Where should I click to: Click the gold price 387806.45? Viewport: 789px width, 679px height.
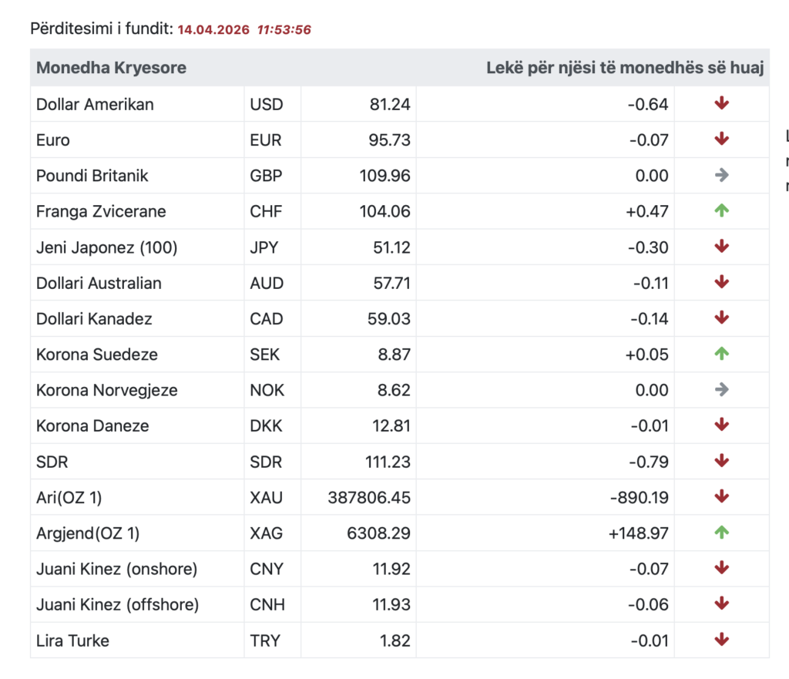point(369,497)
